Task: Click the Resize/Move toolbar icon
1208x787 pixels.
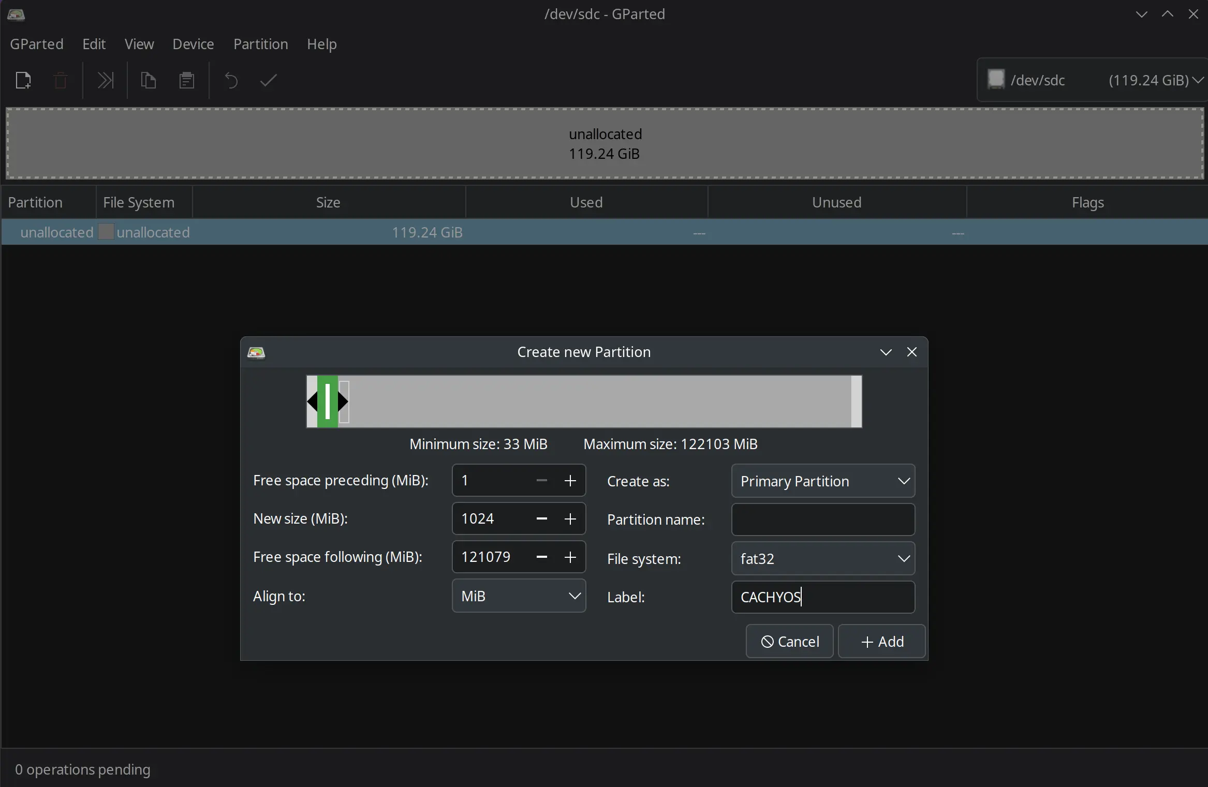Action: [x=106, y=80]
